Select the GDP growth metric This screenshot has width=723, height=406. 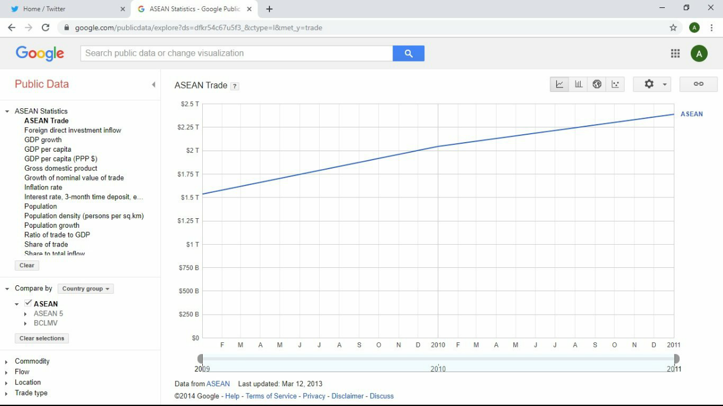43,140
